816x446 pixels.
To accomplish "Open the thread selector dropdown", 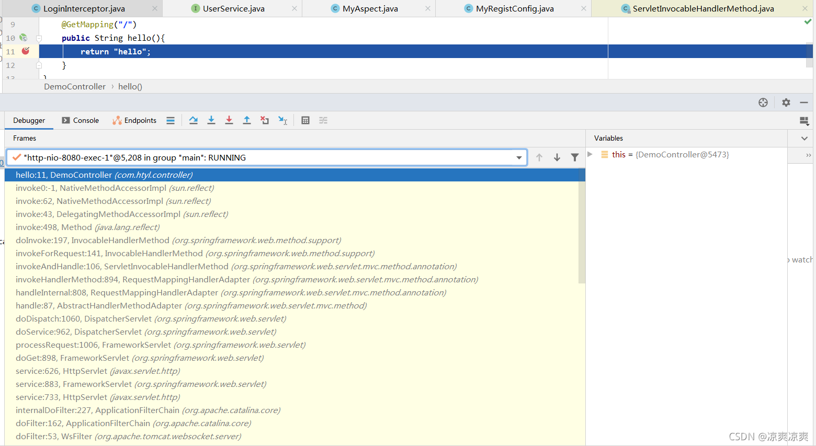I will coord(519,157).
